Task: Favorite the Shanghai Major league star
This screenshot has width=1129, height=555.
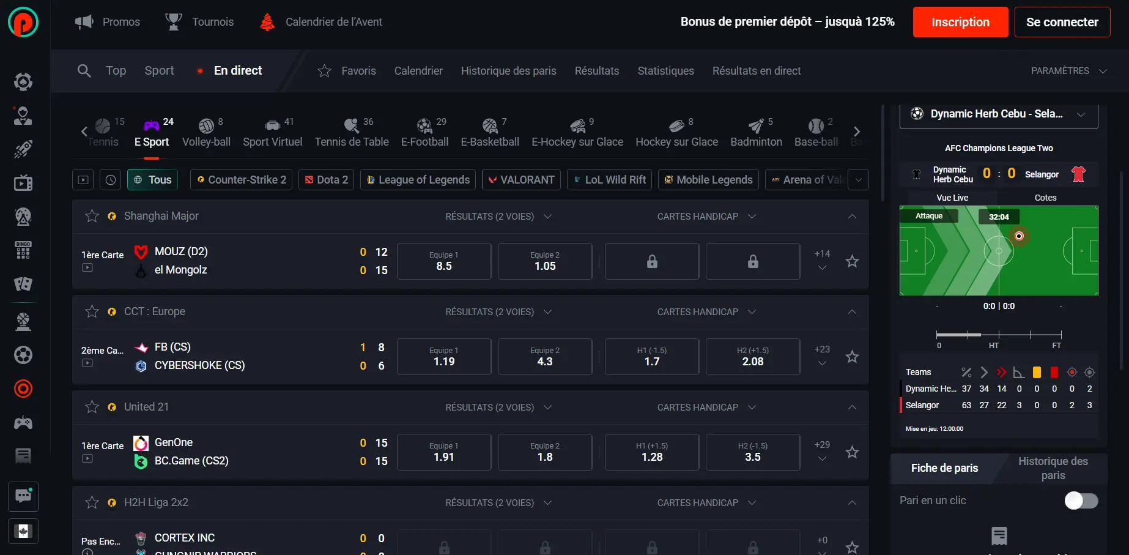Action: pyautogui.click(x=92, y=216)
